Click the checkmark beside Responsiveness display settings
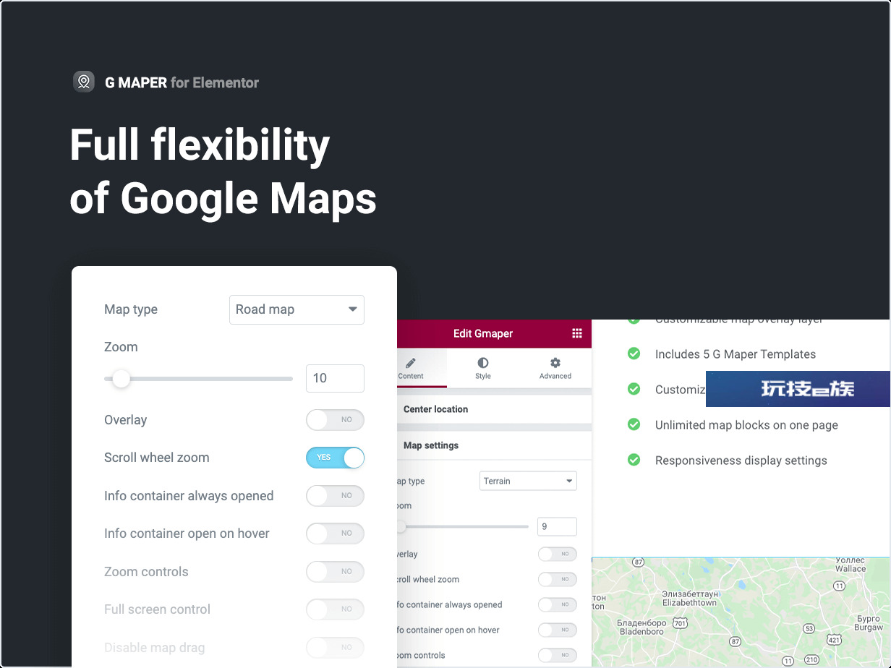The image size is (891, 668). (x=634, y=460)
